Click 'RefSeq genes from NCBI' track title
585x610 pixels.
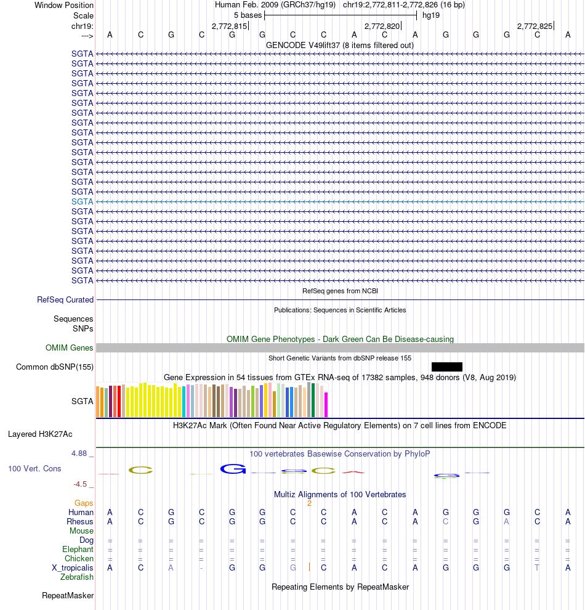[x=340, y=291]
